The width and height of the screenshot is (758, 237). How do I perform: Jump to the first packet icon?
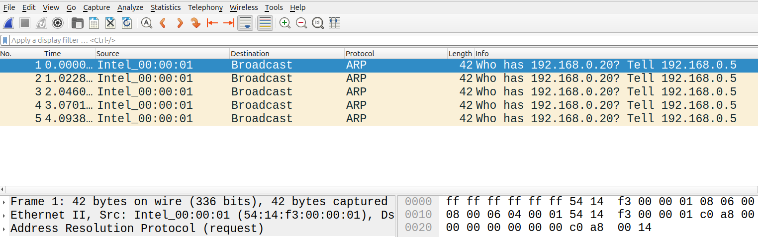[x=212, y=23]
